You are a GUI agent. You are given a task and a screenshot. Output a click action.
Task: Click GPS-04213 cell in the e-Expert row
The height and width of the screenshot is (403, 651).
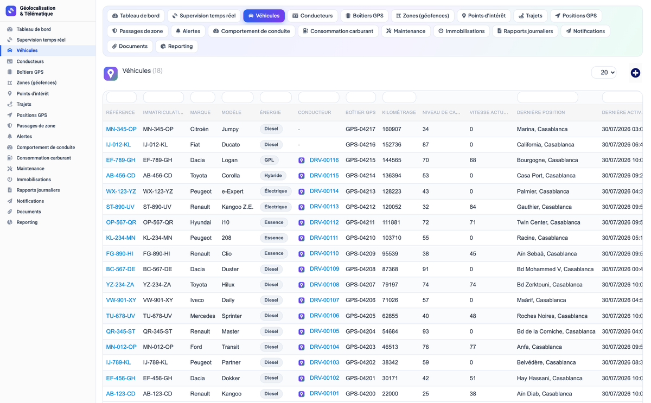pyautogui.click(x=360, y=191)
